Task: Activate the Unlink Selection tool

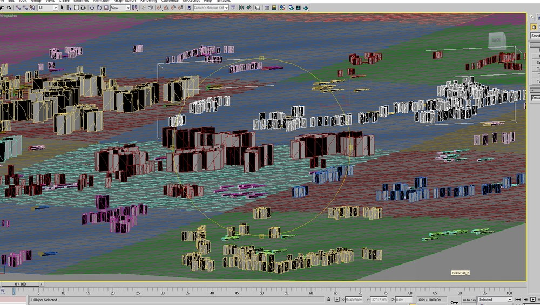Action: [25, 8]
